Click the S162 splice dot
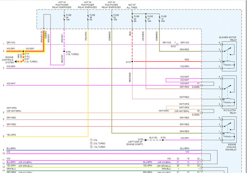The width and height of the screenshot is (247, 173). point(64,51)
